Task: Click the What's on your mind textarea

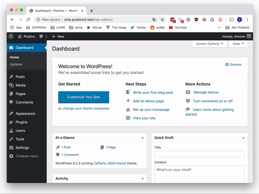Action: tap(199, 174)
